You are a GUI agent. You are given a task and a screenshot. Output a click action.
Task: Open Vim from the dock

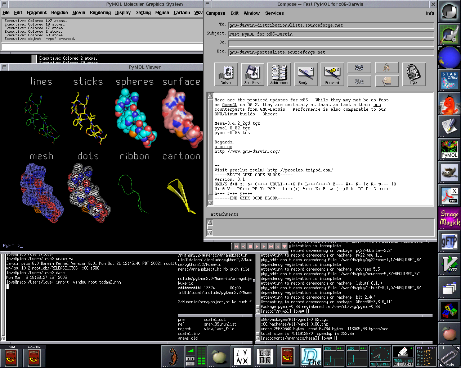449,264
